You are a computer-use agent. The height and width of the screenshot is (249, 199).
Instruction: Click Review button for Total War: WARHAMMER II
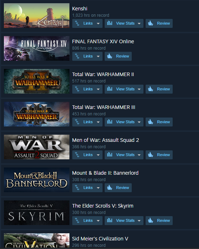159,89
